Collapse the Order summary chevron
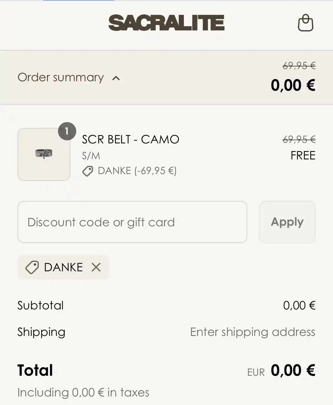The width and height of the screenshot is (333, 405). pyautogui.click(x=116, y=78)
